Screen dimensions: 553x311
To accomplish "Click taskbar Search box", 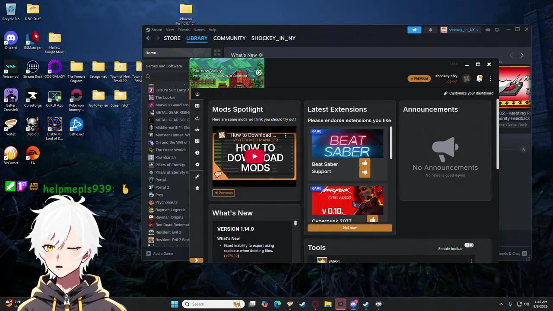I will 213,304.
